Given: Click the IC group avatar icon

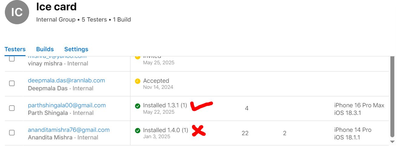Looking at the screenshot, I should pyautogui.click(x=17, y=12).
